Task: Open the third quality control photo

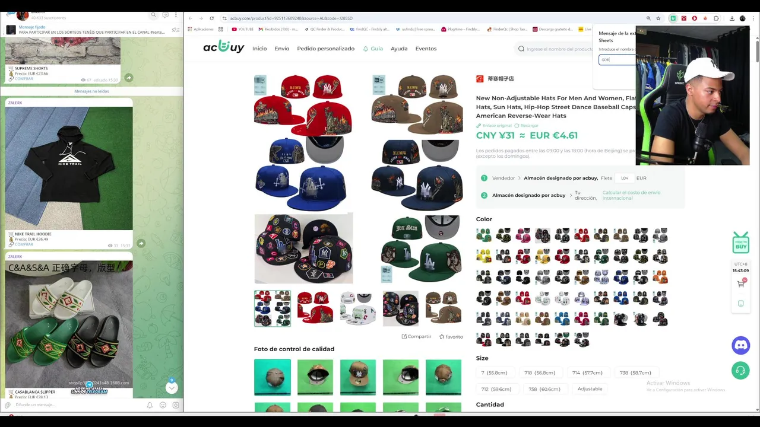Action: click(358, 377)
